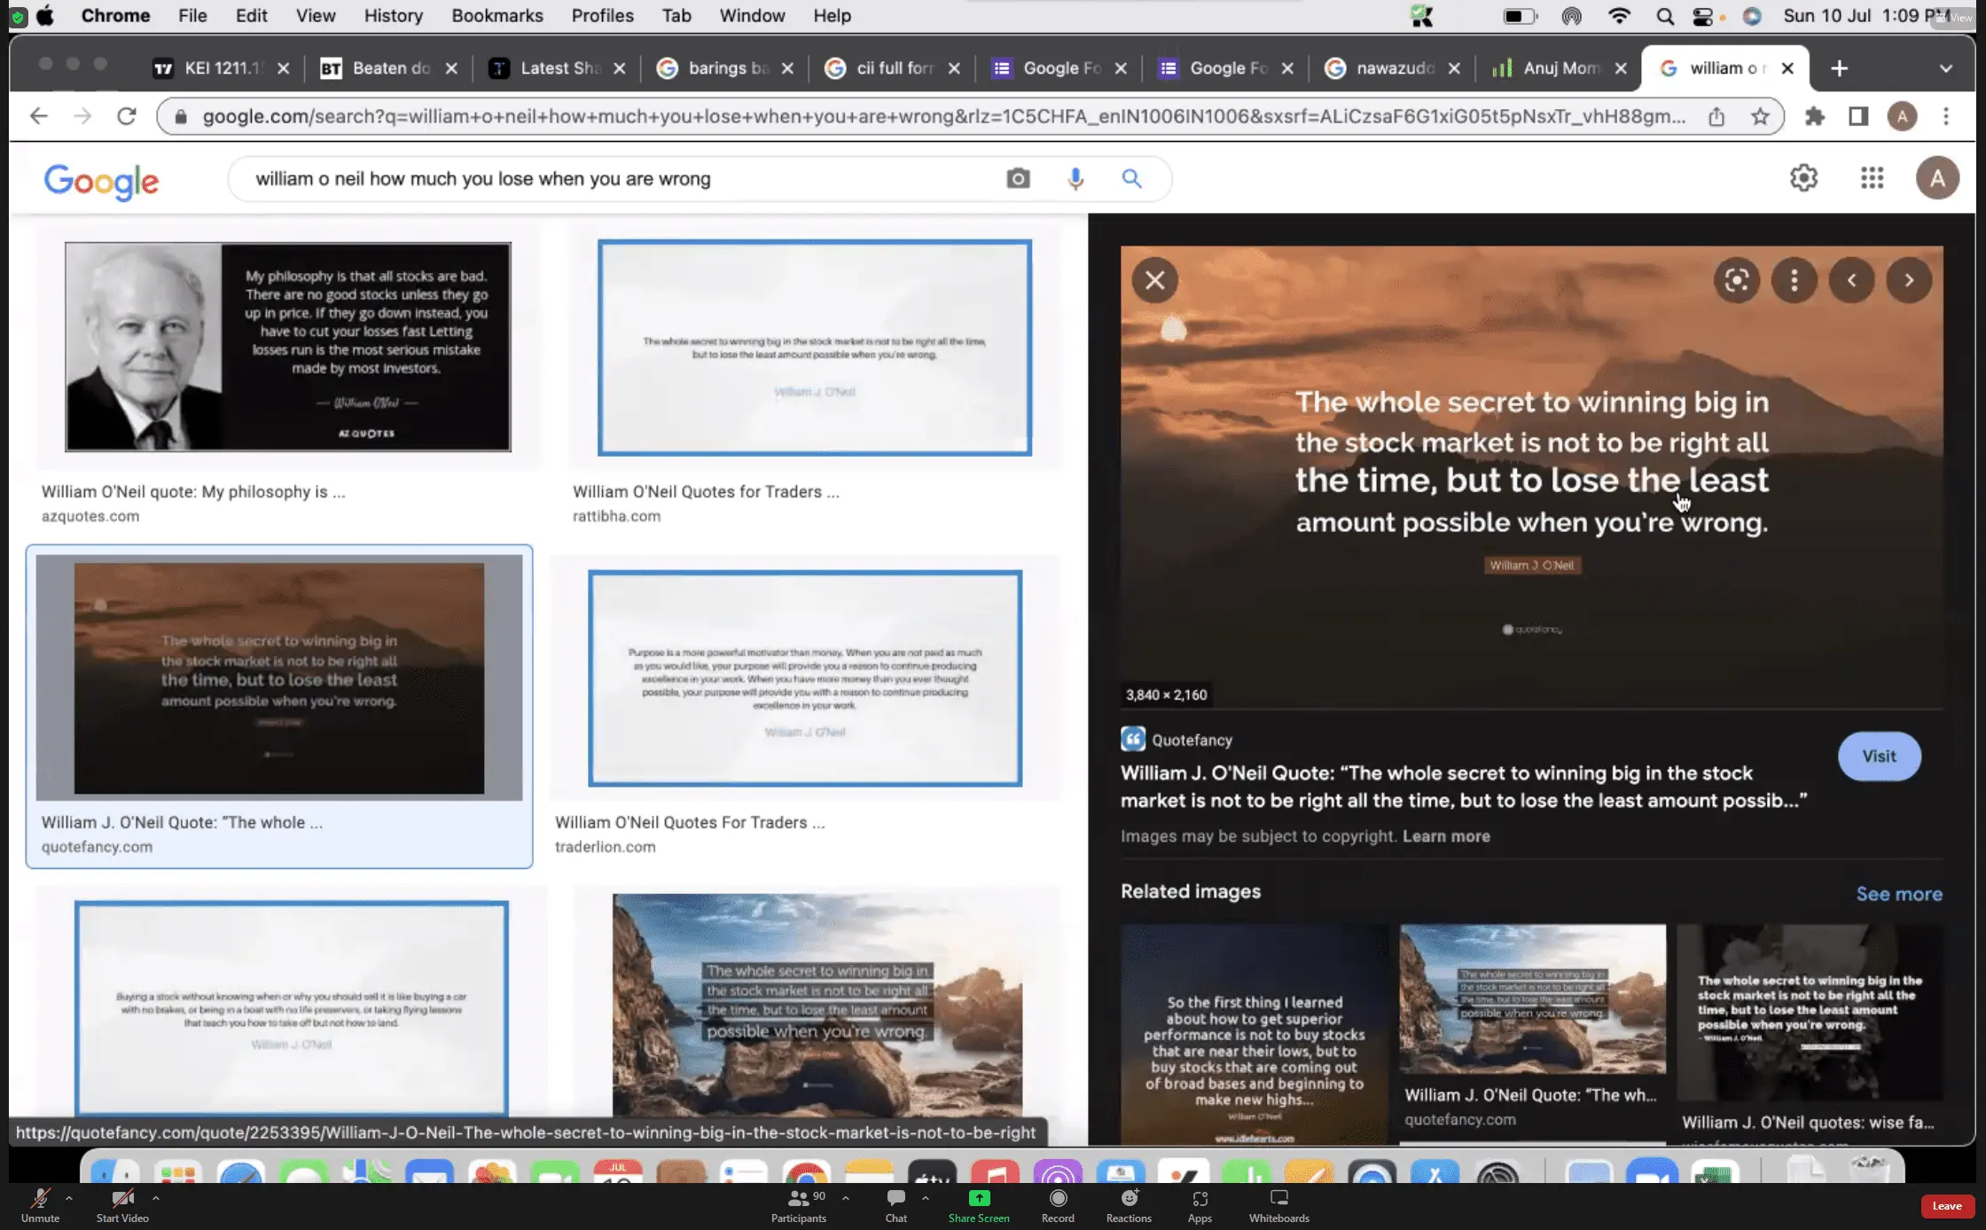
Task: Click the Google Lens icon on image preview
Action: [1736, 280]
